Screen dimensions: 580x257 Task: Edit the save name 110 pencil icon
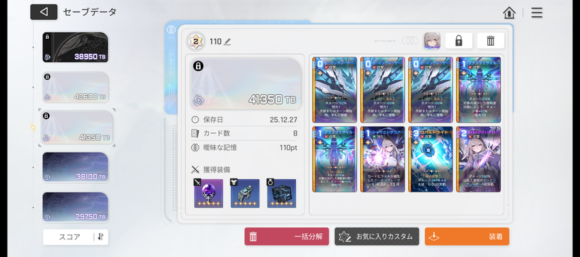click(227, 42)
